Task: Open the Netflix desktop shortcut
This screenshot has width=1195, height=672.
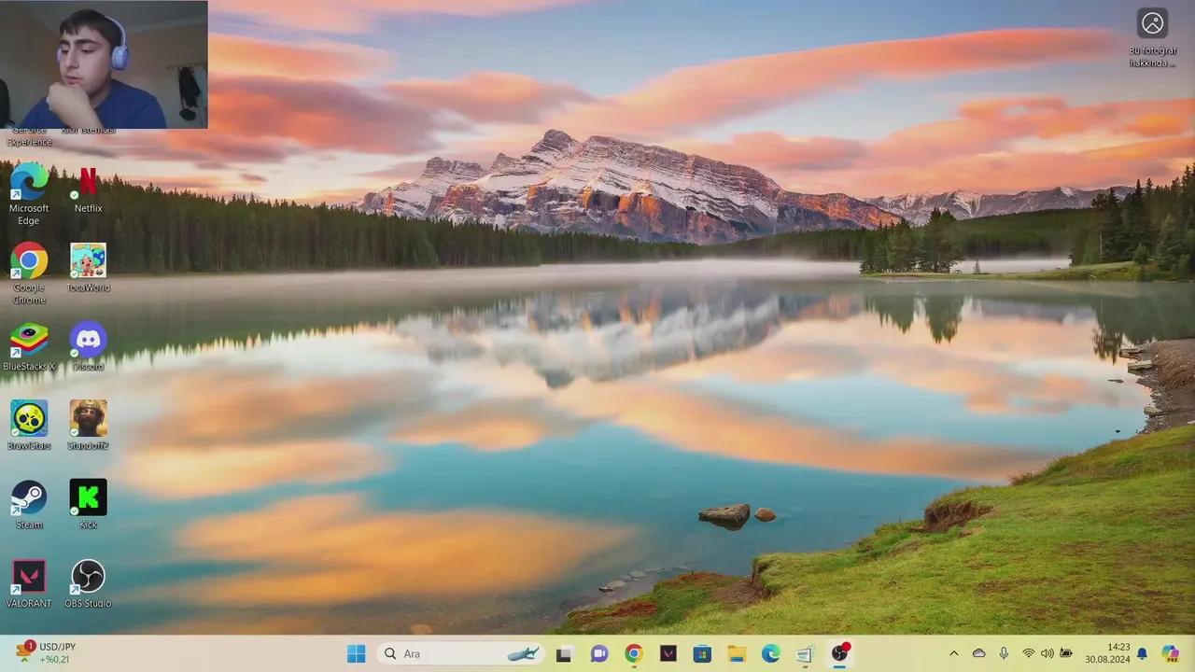Action: click(x=88, y=182)
